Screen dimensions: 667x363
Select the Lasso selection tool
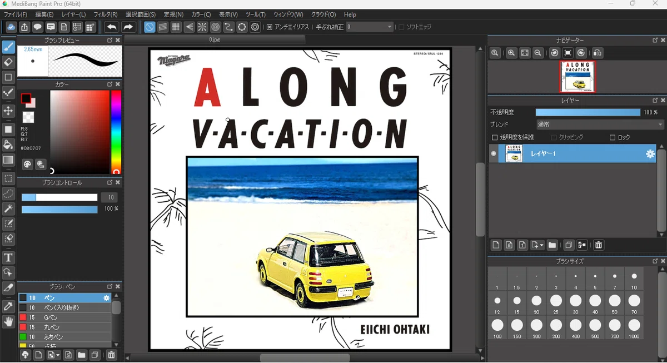(8, 193)
